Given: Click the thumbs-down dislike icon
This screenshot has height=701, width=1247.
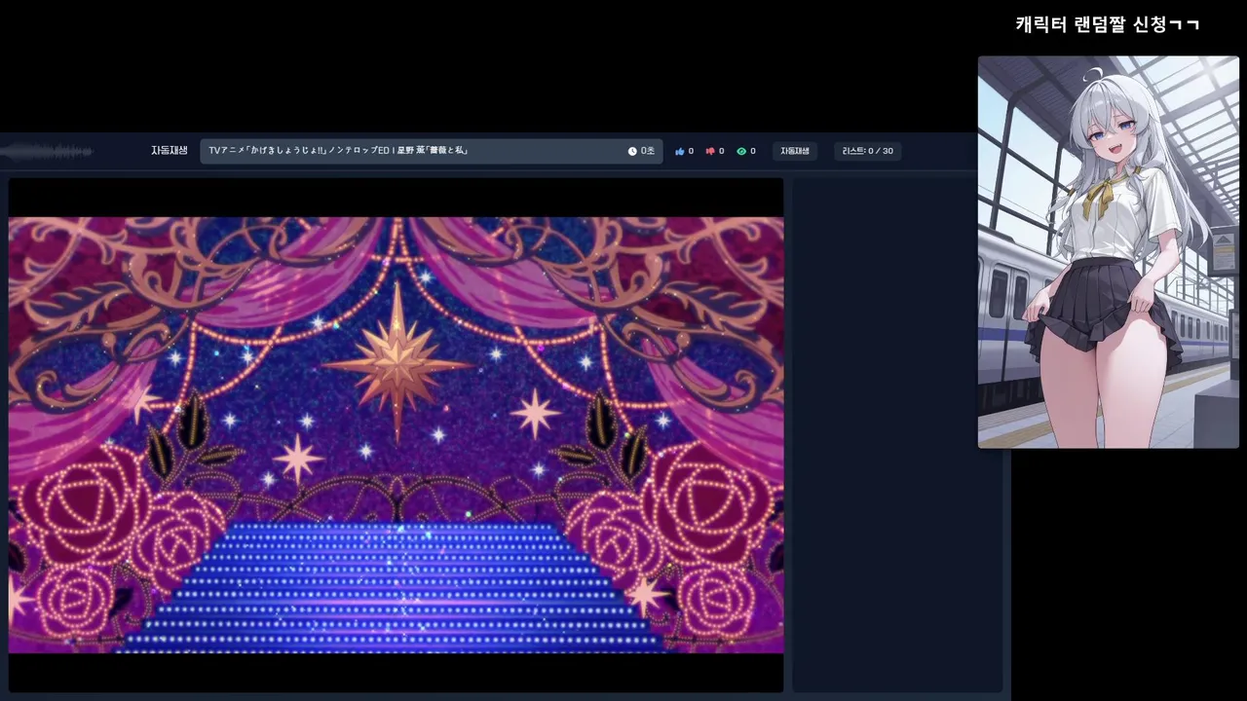Looking at the screenshot, I should point(710,151).
